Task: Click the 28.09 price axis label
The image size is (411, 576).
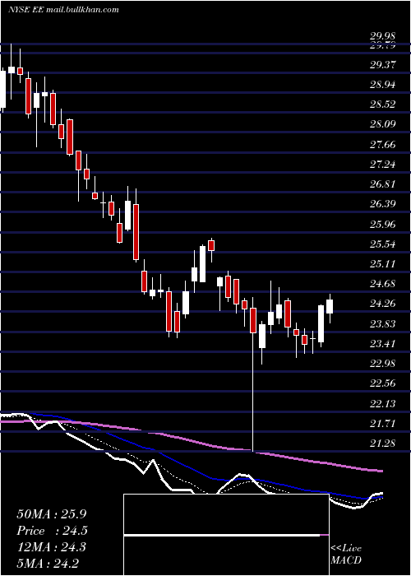Action: pos(383,124)
